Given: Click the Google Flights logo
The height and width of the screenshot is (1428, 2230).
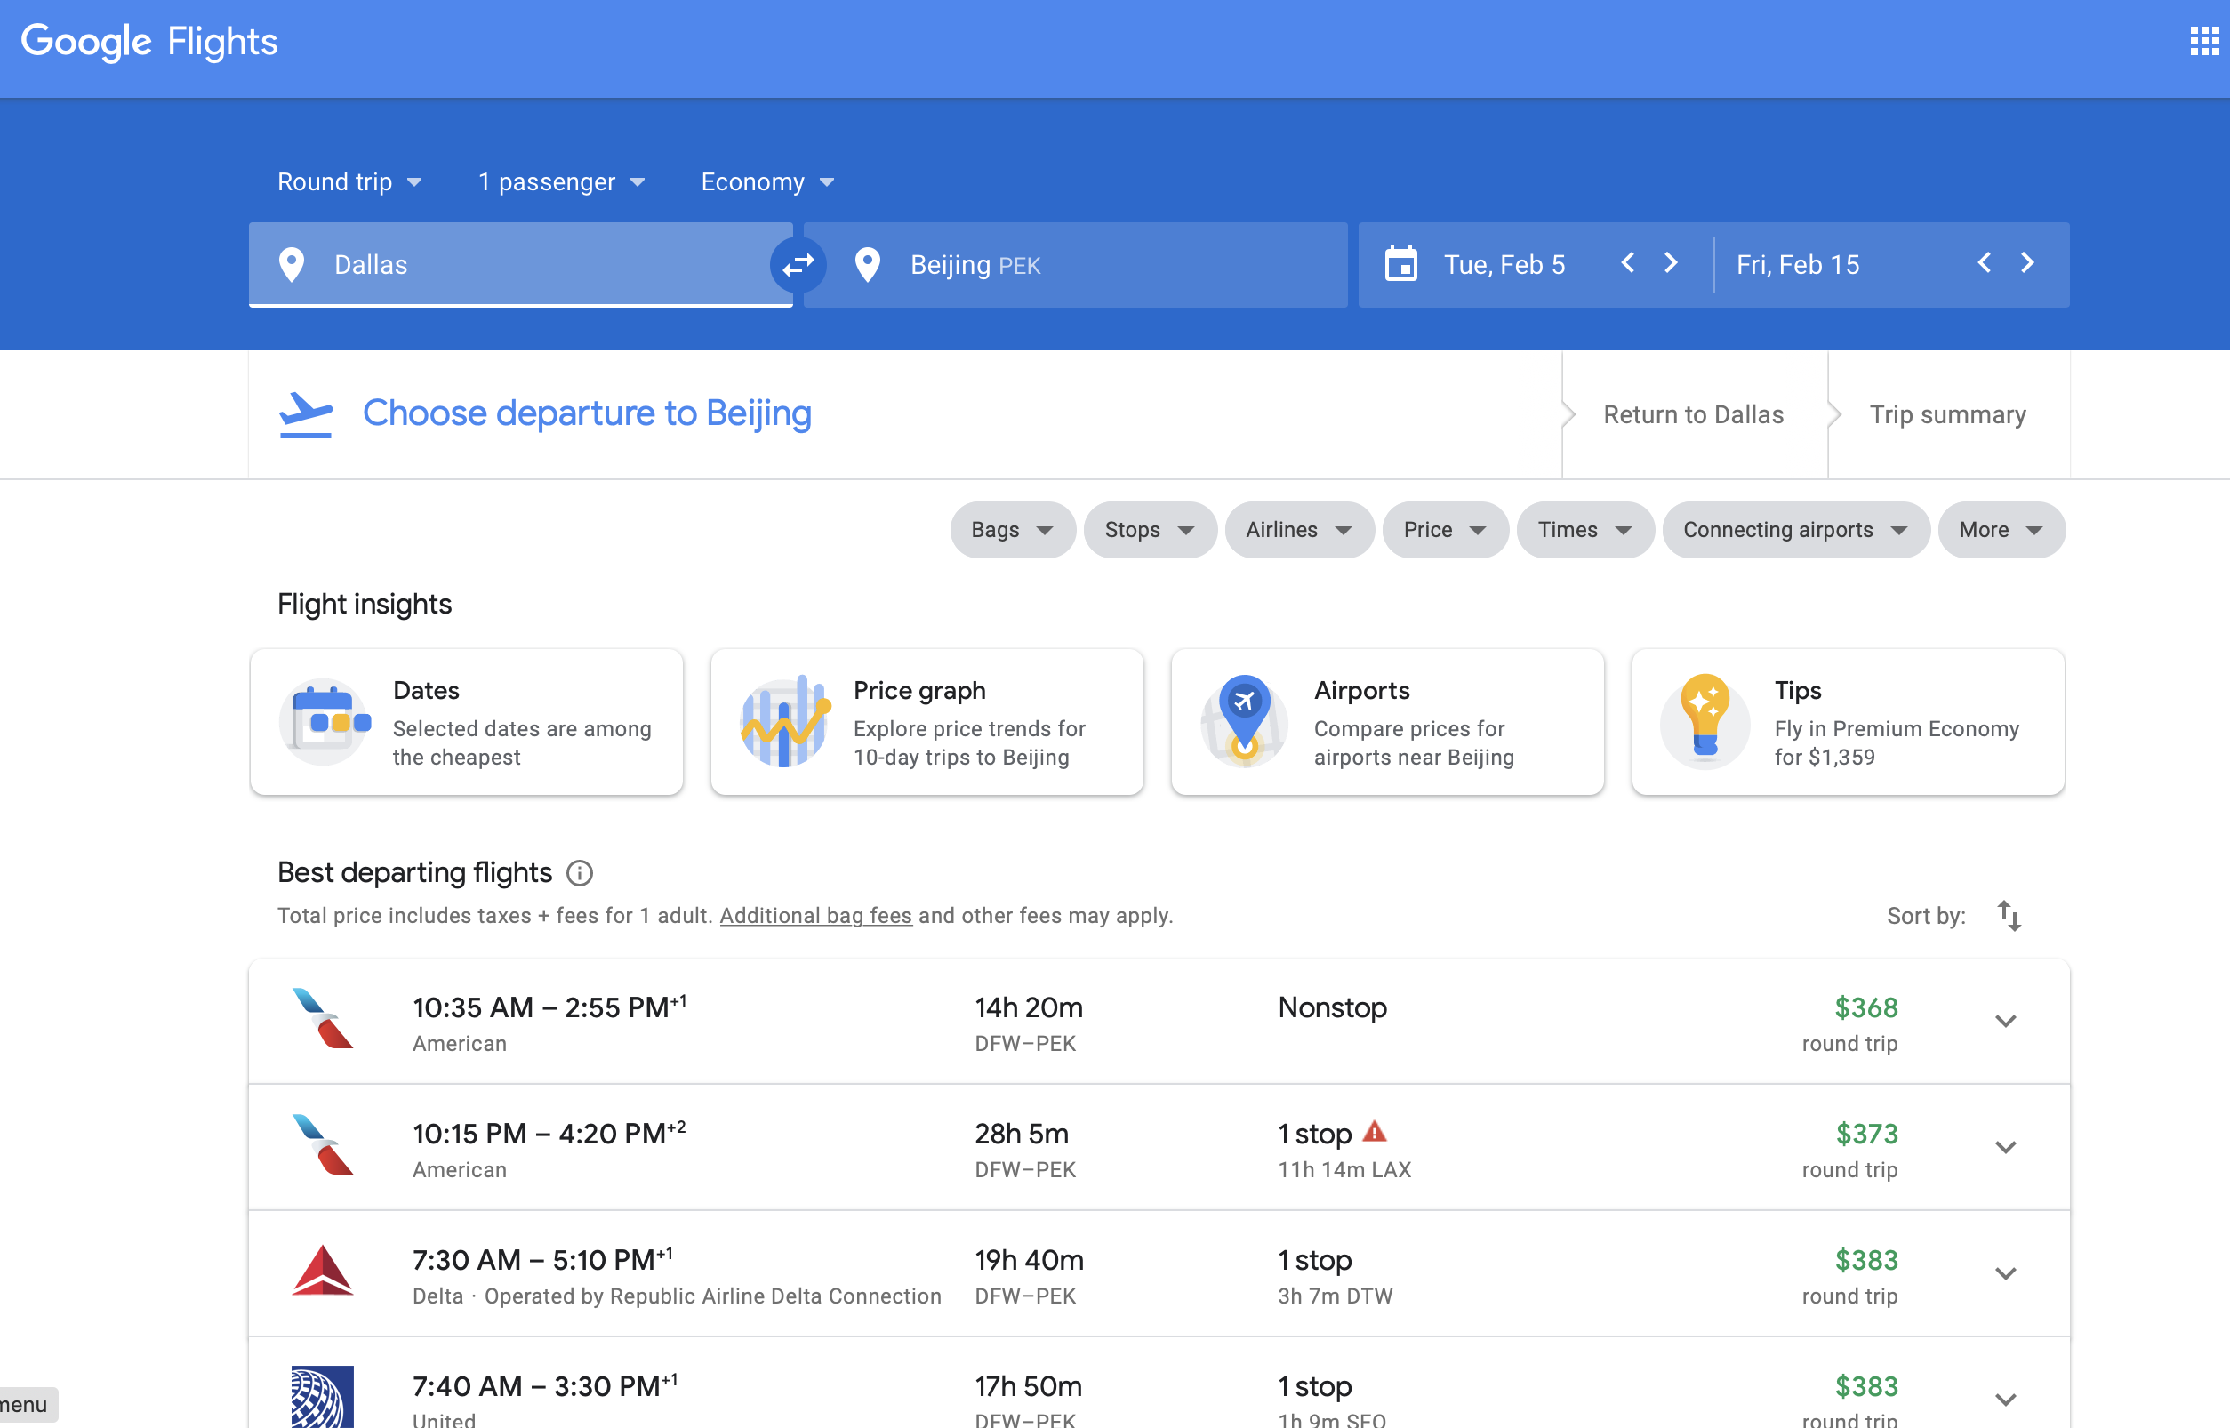Looking at the screenshot, I should coord(149,42).
